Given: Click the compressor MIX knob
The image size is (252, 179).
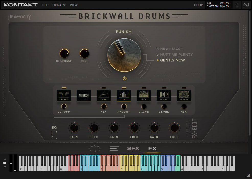Looking at the screenshot, I should click(104, 107).
